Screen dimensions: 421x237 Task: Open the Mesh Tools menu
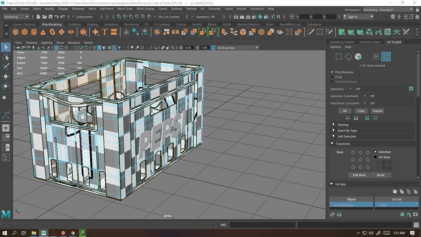125,9
